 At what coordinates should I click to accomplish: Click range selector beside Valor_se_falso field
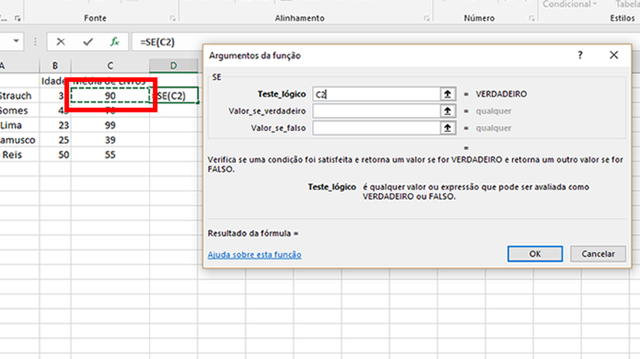447,128
